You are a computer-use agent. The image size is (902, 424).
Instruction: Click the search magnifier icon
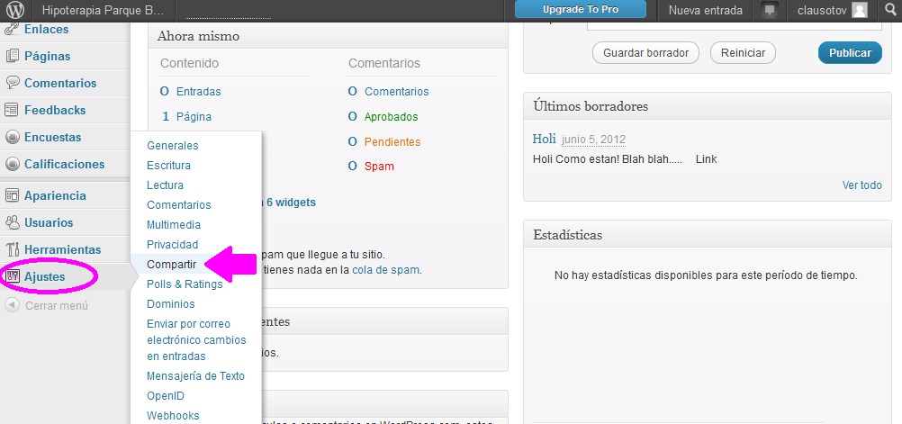pos(889,11)
